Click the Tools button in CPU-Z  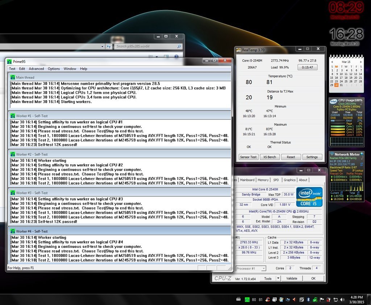pyautogui.click(x=268, y=278)
